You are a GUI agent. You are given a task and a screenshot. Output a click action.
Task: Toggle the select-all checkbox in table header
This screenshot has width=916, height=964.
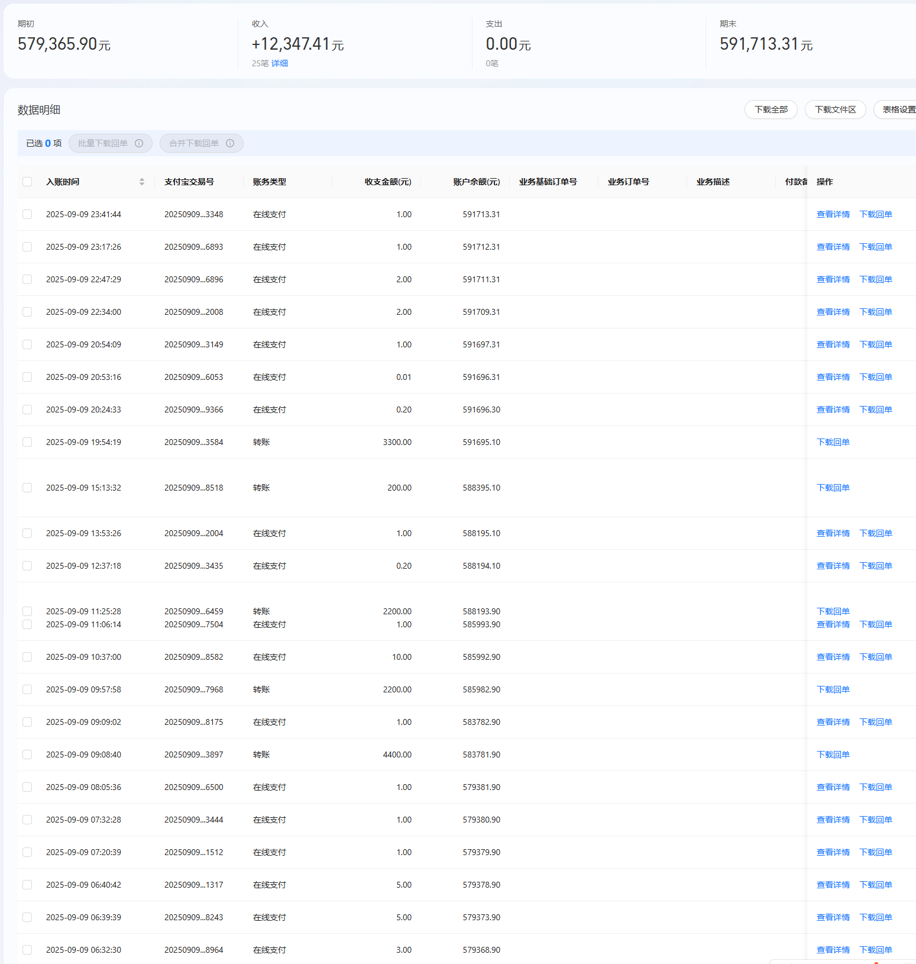pyautogui.click(x=27, y=182)
